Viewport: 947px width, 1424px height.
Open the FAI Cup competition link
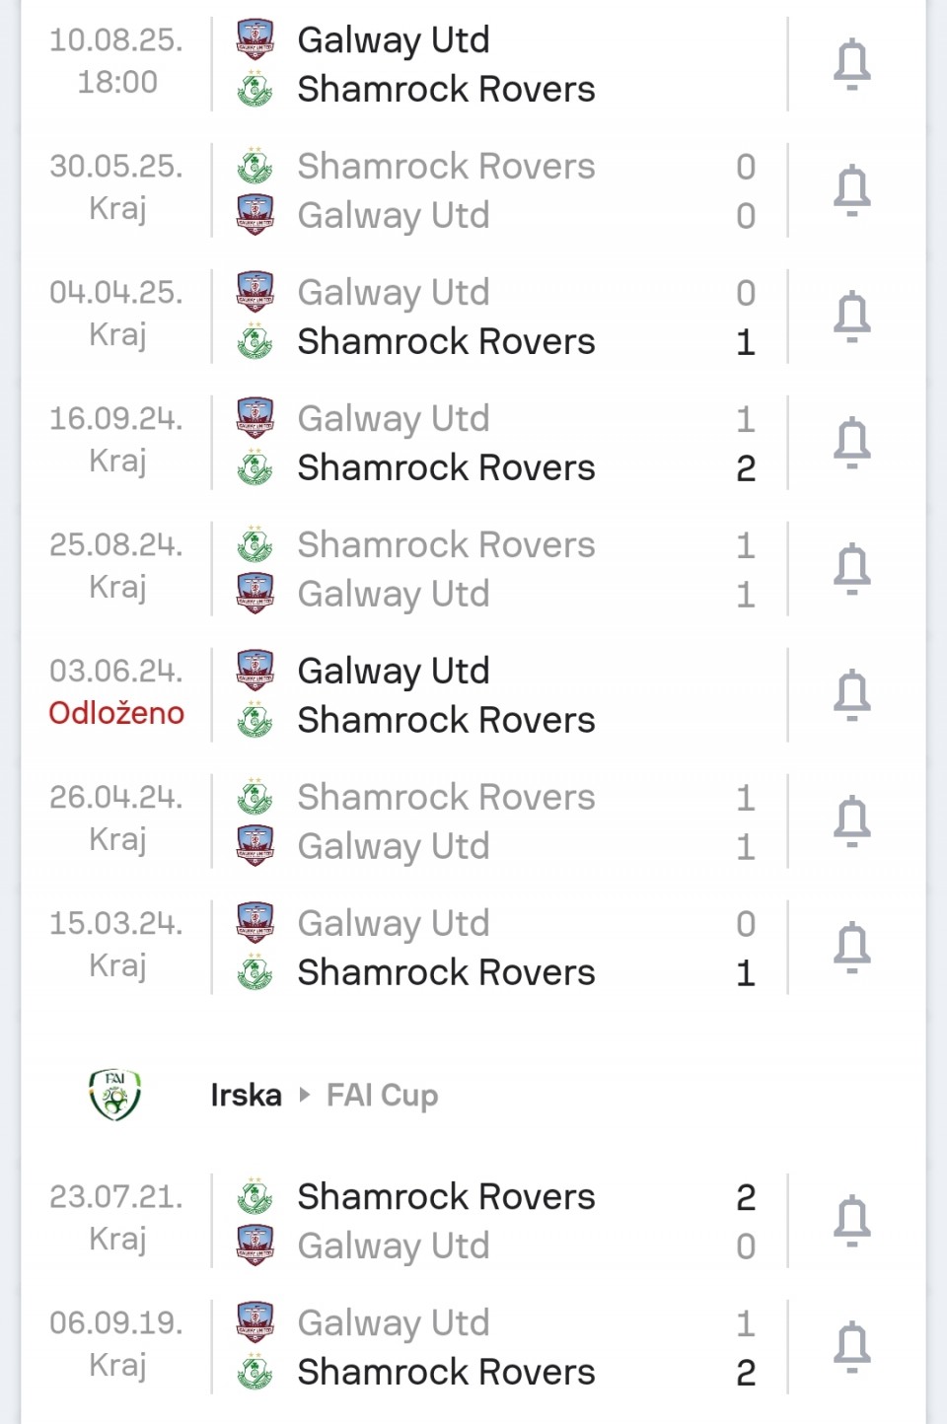click(x=382, y=1096)
